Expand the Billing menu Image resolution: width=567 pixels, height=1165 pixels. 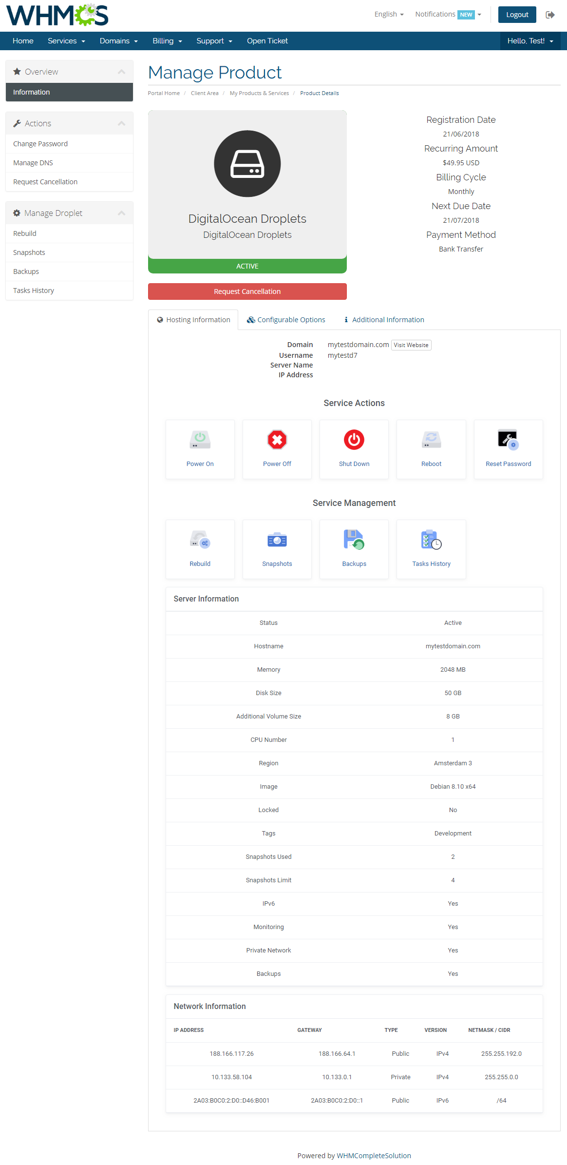pyautogui.click(x=167, y=41)
